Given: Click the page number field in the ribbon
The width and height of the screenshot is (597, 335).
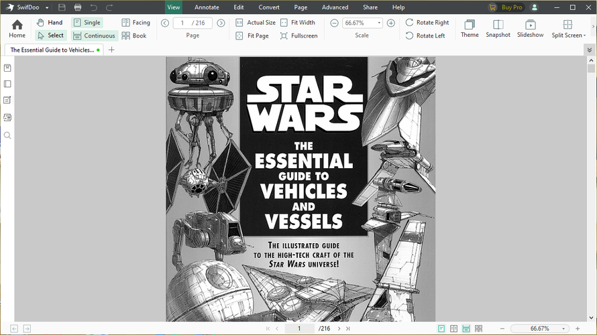Looking at the screenshot, I should pyautogui.click(x=193, y=23).
